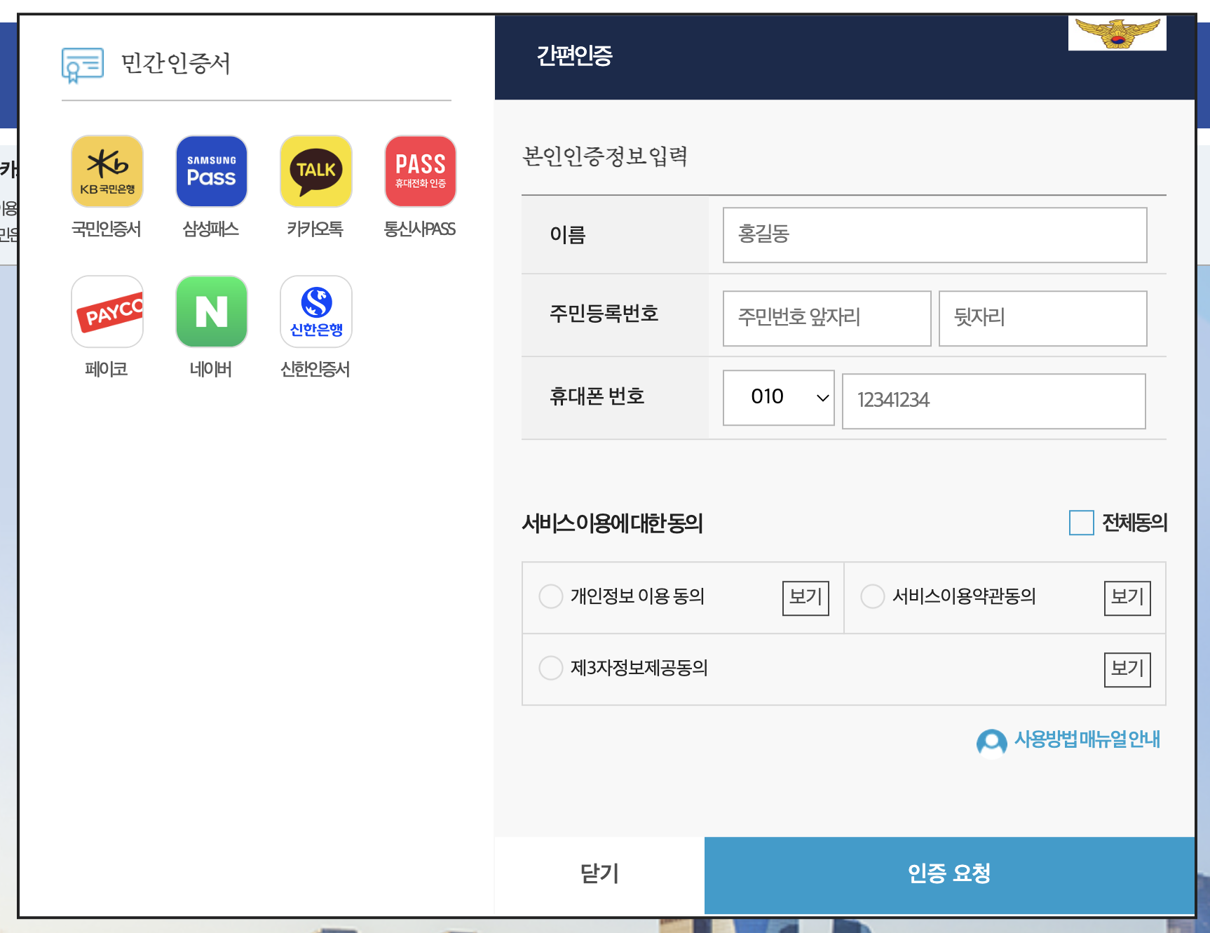Choose 통신사PASS authentication icon
1210x933 pixels.
coord(421,171)
